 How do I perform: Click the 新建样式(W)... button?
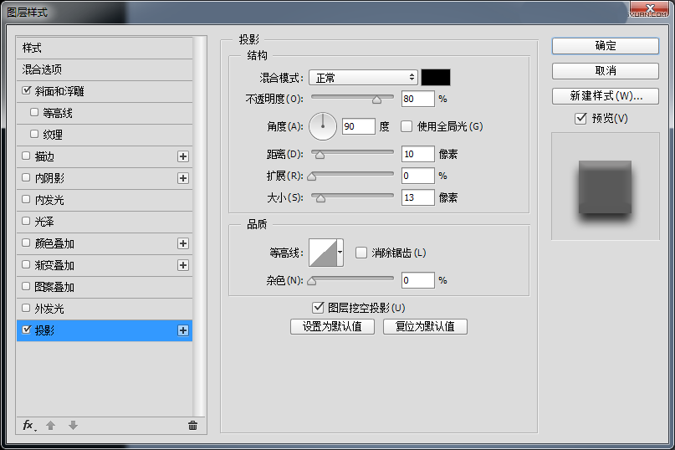tap(606, 95)
